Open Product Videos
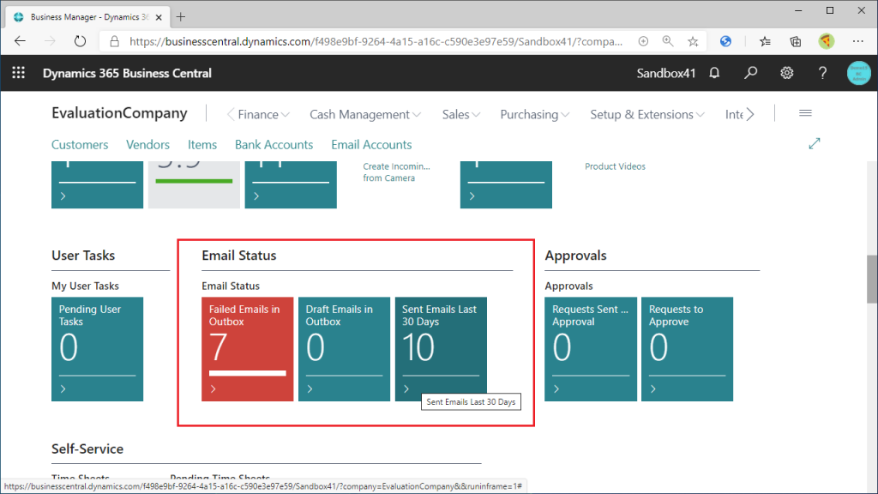The width and height of the screenshot is (878, 494). click(615, 166)
